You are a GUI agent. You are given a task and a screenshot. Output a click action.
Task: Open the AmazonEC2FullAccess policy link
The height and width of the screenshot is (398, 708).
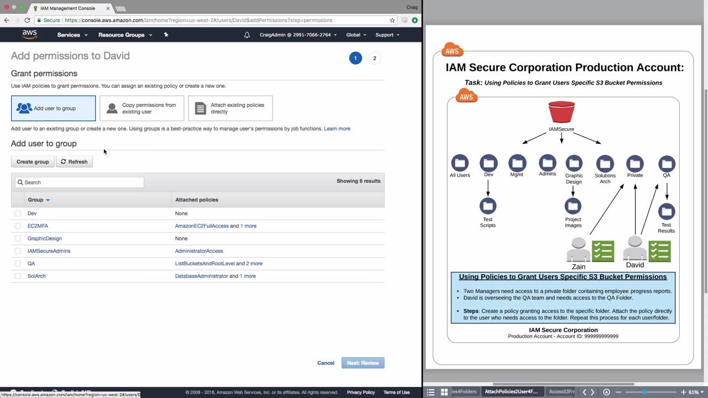202,226
